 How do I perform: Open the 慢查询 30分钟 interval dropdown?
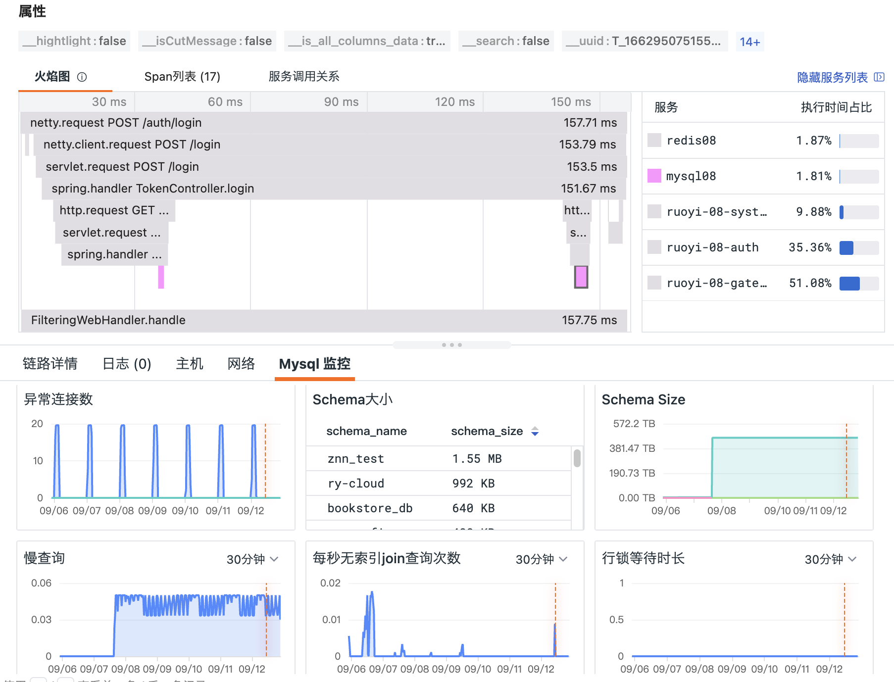252,559
